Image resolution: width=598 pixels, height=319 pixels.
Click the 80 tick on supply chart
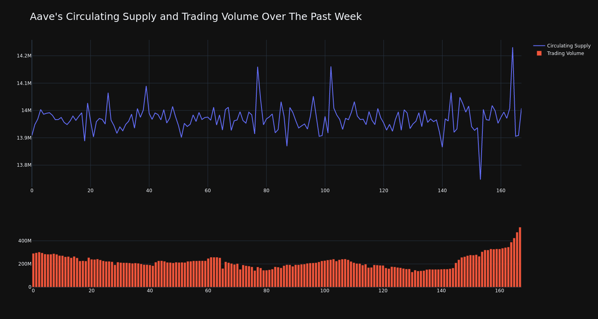(266, 191)
